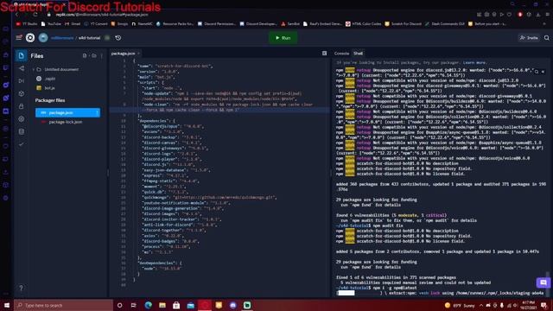Open Microsoft Store from the taskbar
The height and width of the screenshot is (311, 553).
(176, 305)
